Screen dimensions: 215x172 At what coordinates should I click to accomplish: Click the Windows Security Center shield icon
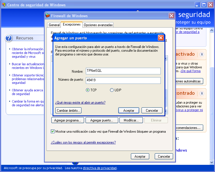tap(4, 5)
